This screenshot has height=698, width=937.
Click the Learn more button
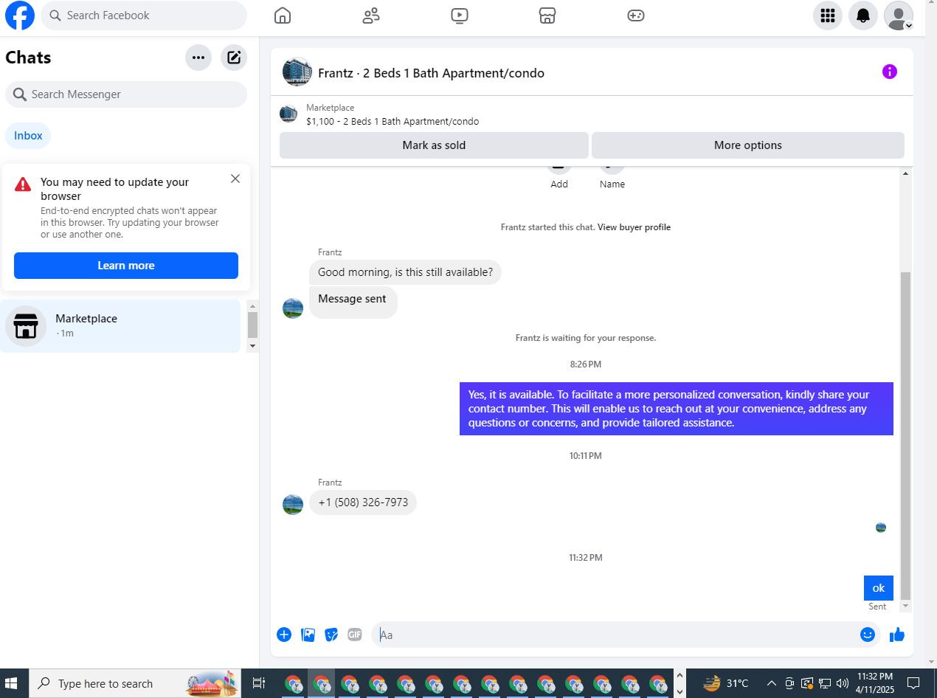(126, 266)
